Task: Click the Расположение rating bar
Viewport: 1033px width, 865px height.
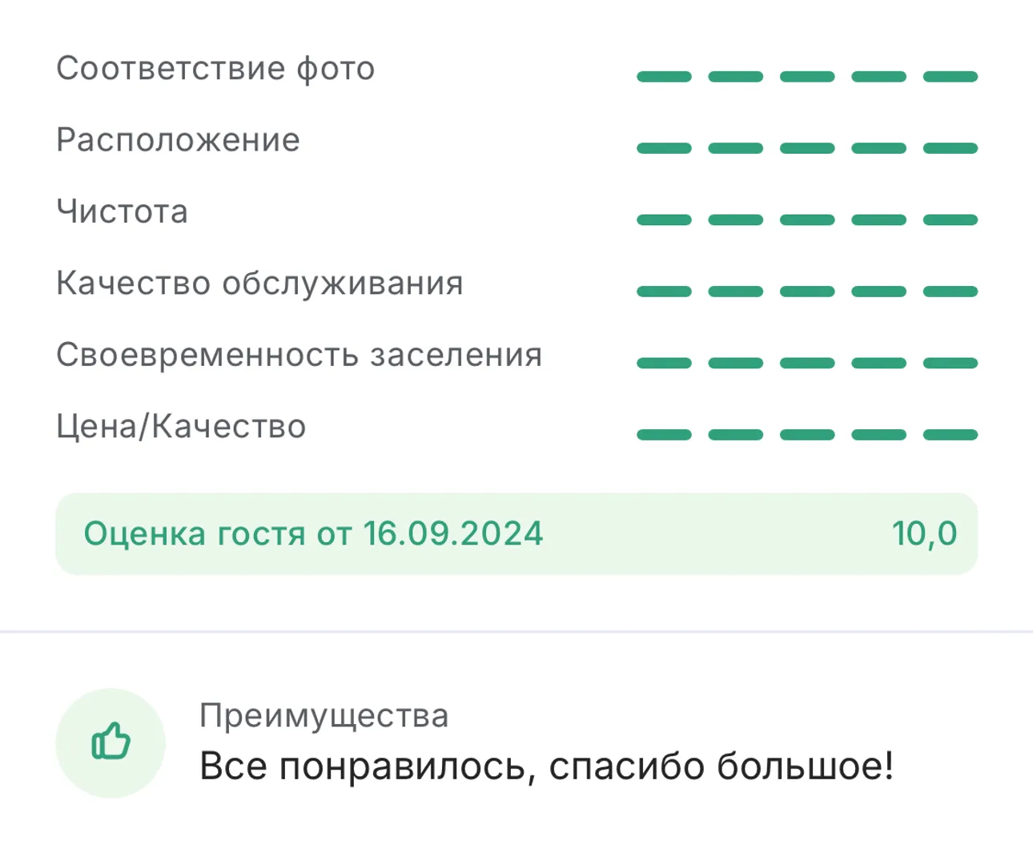Action: tap(807, 148)
